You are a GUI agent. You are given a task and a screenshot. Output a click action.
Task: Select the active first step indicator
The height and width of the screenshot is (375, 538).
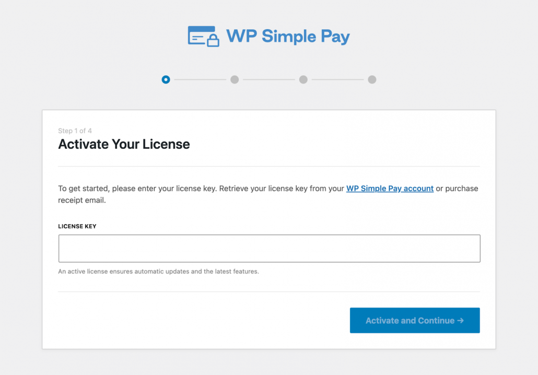click(166, 79)
